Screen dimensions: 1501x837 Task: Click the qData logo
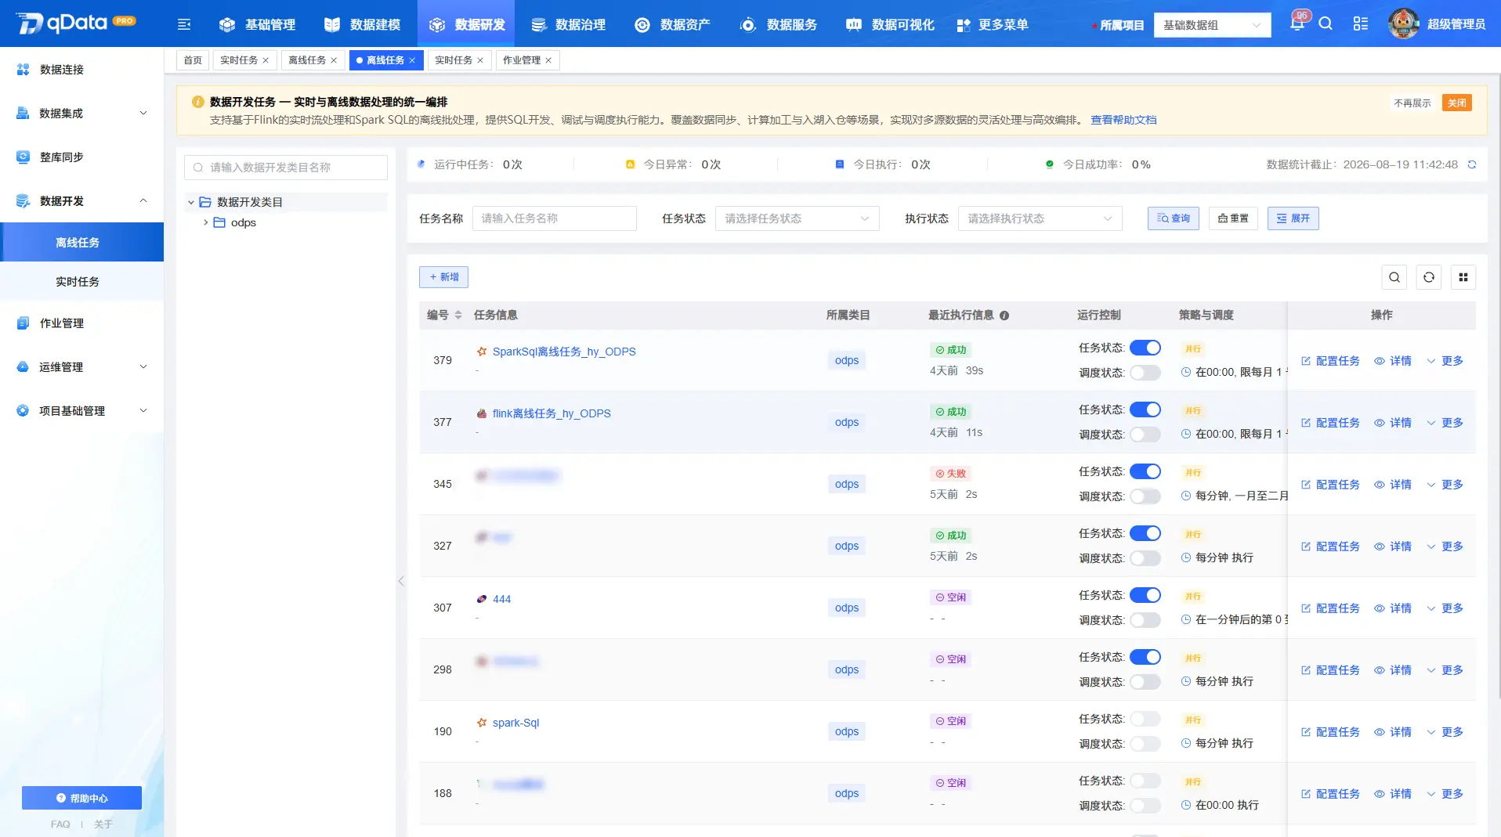[x=76, y=23]
